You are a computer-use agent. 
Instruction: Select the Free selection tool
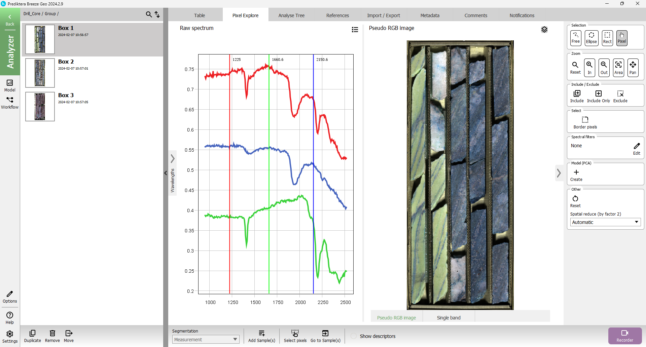pyautogui.click(x=575, y=38)
